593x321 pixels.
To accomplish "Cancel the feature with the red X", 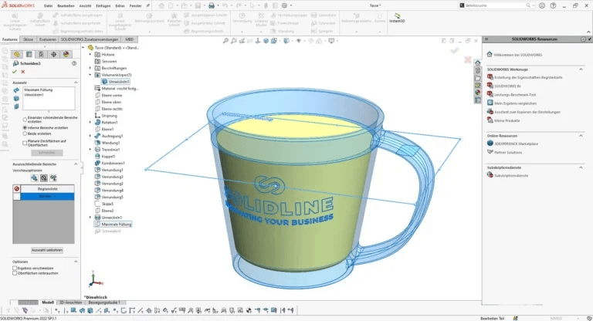I will point(23,71).
